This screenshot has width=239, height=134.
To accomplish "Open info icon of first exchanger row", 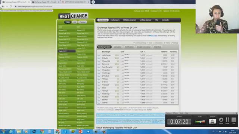I will pyautogui.click(x=99, y=55).
